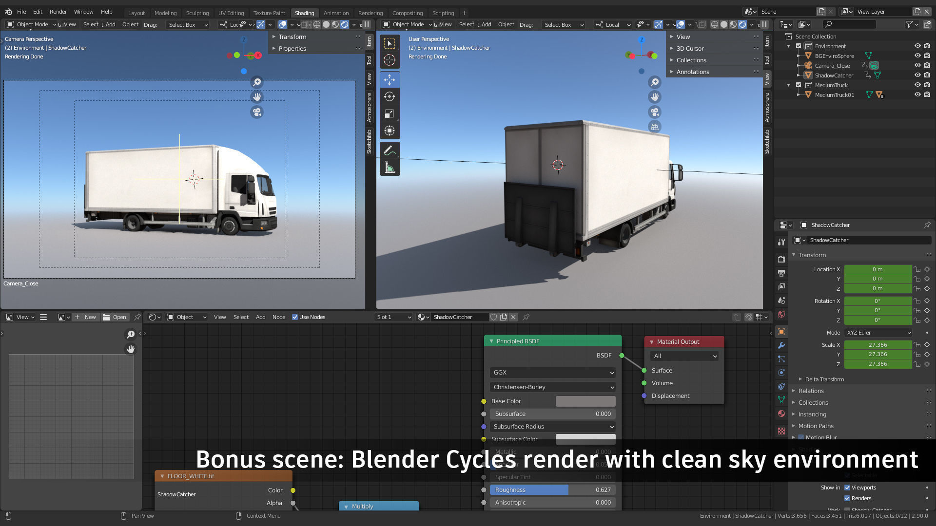
Task: Switch to the Layout workspace tab
Action: pos(136,13)
